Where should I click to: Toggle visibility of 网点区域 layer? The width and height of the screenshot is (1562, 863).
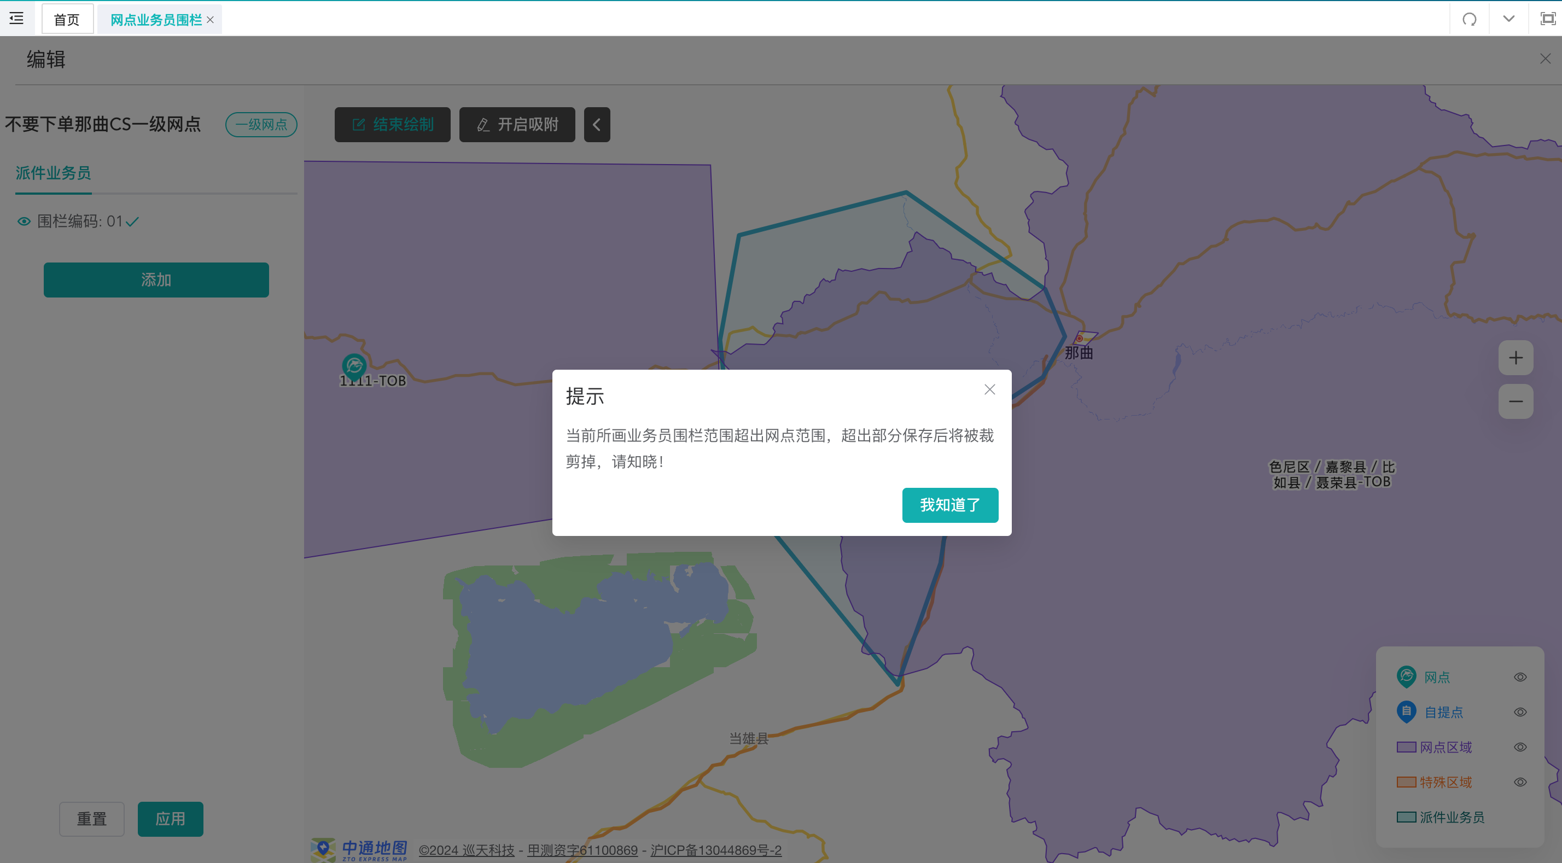point(1520,747)
